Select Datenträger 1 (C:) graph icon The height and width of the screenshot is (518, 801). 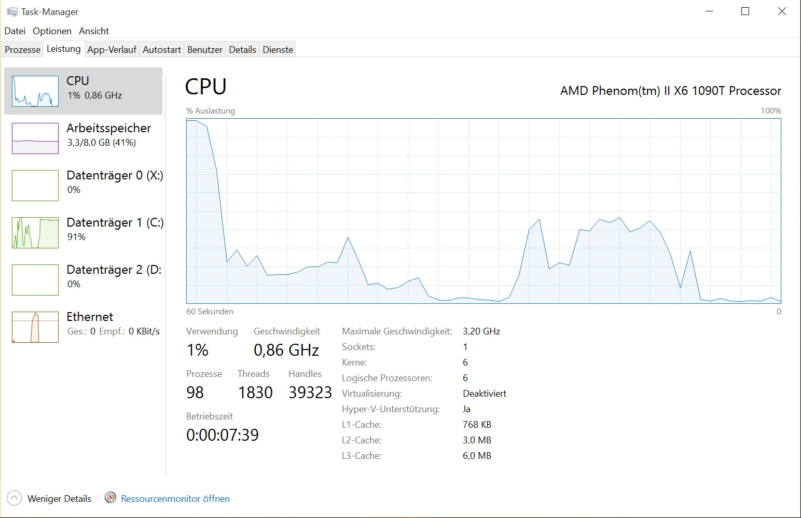point(35,233)
